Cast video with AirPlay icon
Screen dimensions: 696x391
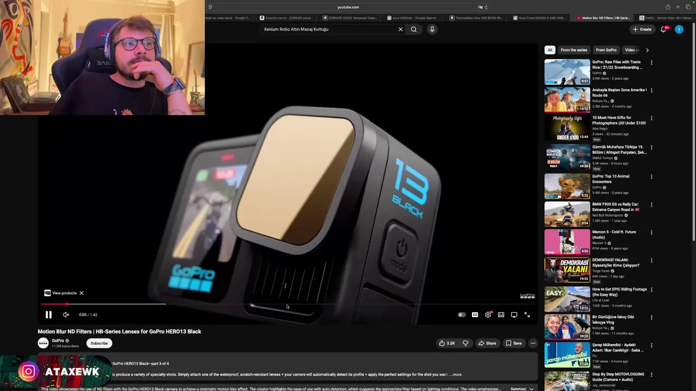coord(514,314)
